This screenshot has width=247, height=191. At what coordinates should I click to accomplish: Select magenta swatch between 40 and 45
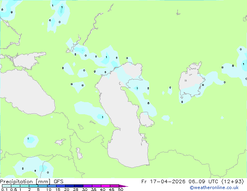106,186
